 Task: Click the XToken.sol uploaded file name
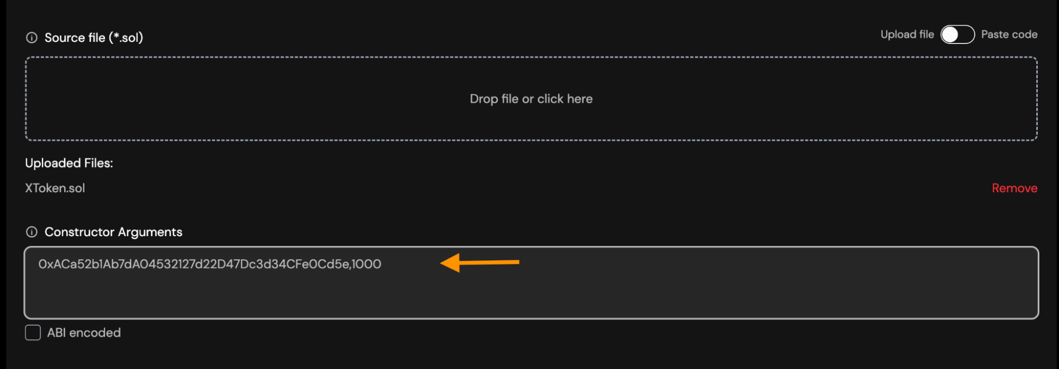click(55, 188)
